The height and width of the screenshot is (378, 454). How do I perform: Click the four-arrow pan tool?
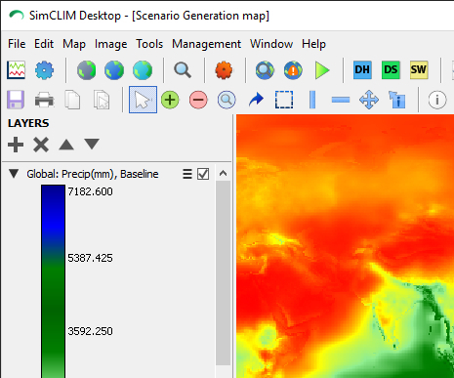coord(369,100)
